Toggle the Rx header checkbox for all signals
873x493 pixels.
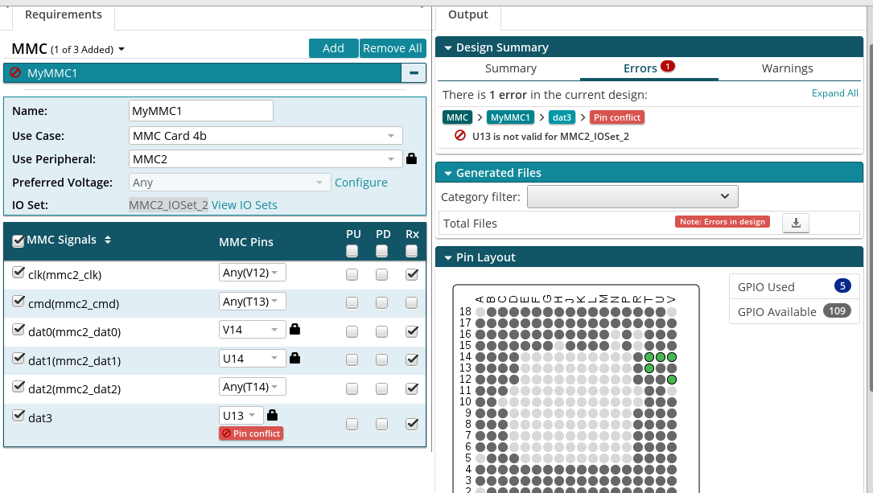pyautogui.click(x=411, y=252)
